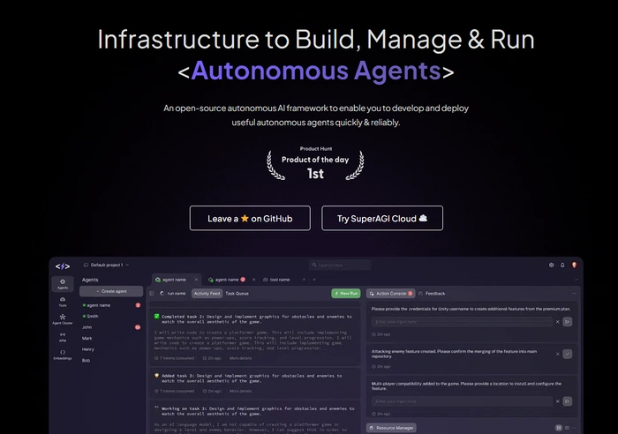Open Embeddings in the sidebar

coord(63,355)
